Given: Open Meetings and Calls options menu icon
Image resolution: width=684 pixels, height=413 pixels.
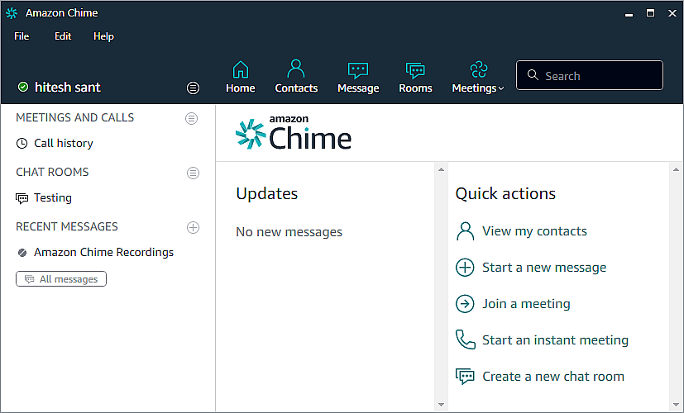Looking at the screenshot, I should click(x=192, y=118).
